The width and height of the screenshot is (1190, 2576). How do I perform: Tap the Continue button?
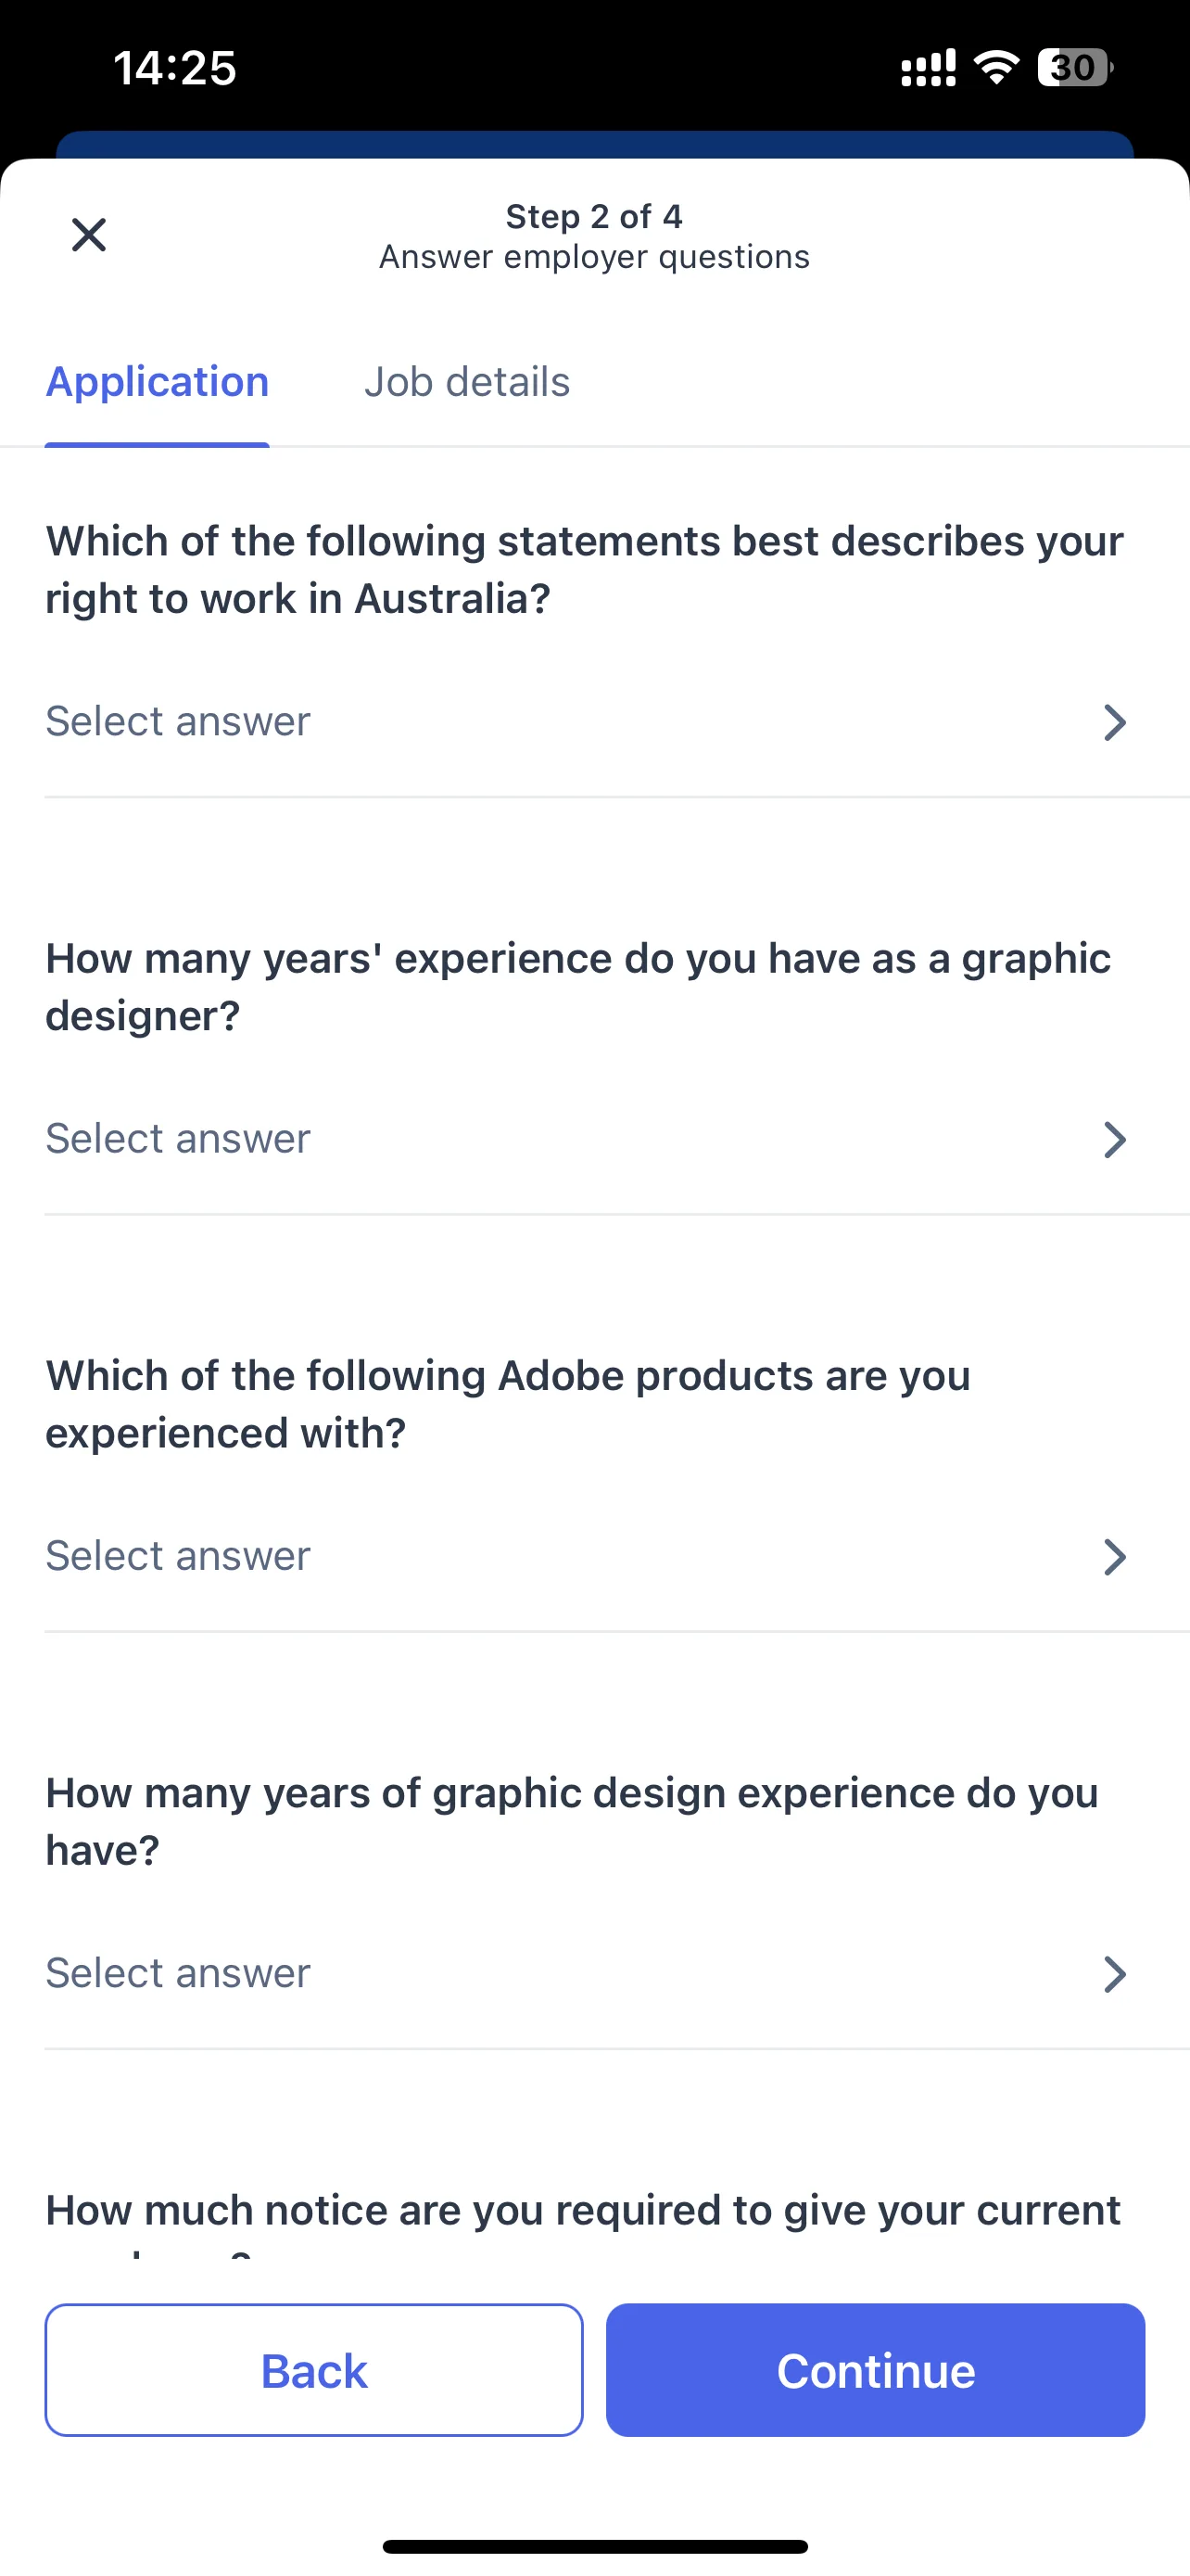[x=875, y=2370]
